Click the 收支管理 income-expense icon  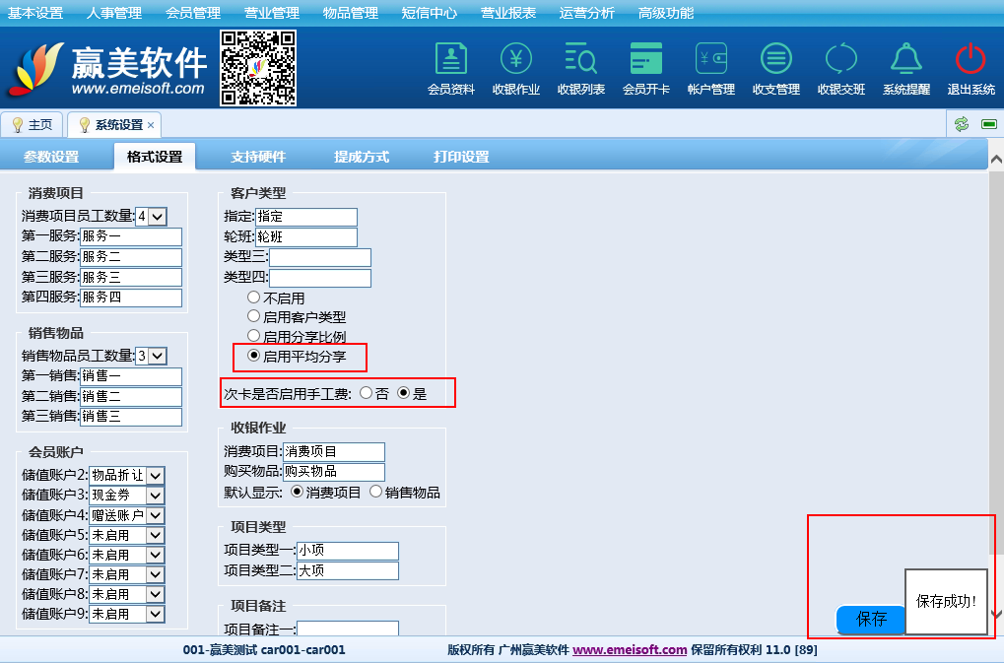(x=776, y=67)
